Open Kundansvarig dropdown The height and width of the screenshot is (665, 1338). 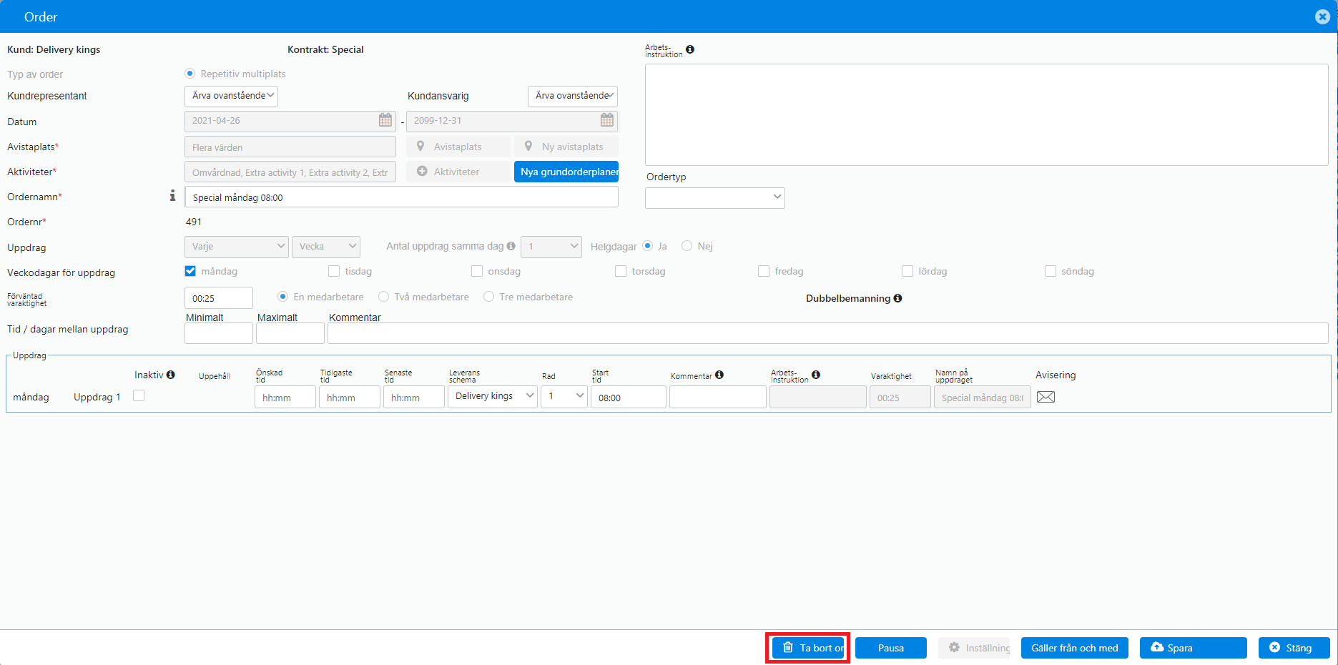tap(573, 96)
